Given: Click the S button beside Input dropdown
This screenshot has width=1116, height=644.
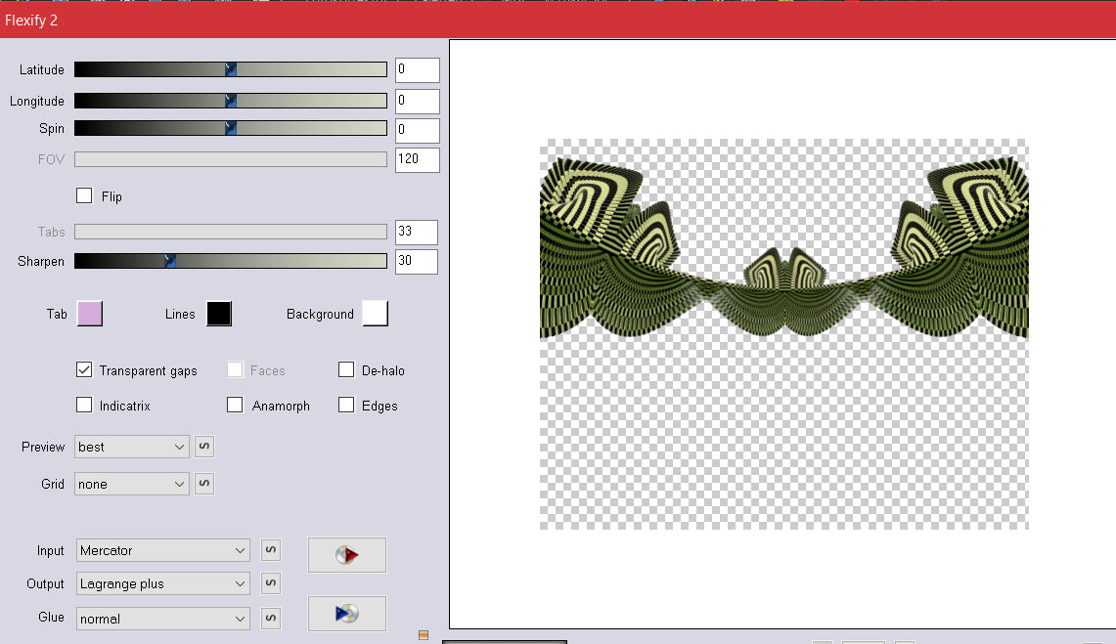Looking at the screenshot, I should click(271, 551).
